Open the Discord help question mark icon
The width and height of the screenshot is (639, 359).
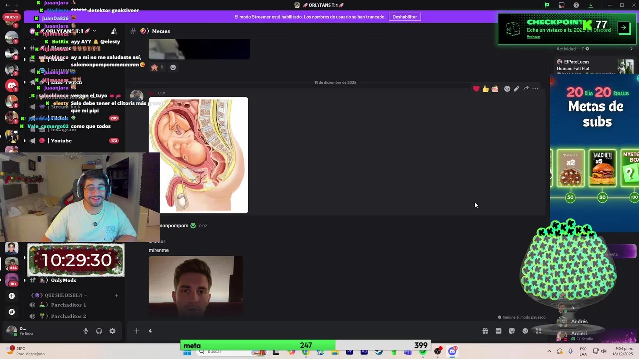(x=576, y=5)
